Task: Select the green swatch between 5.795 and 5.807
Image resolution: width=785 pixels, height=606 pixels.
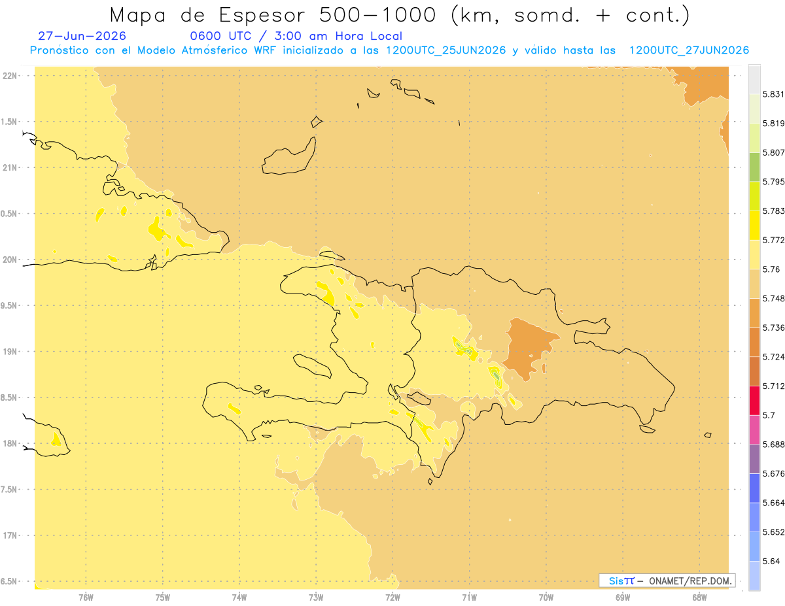Action: pyautogui.click(x=754, y=167)
